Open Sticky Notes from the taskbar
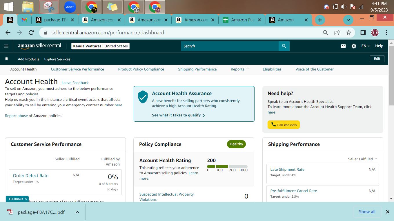Screen dimensions: 394x221 tap(112, 7)
